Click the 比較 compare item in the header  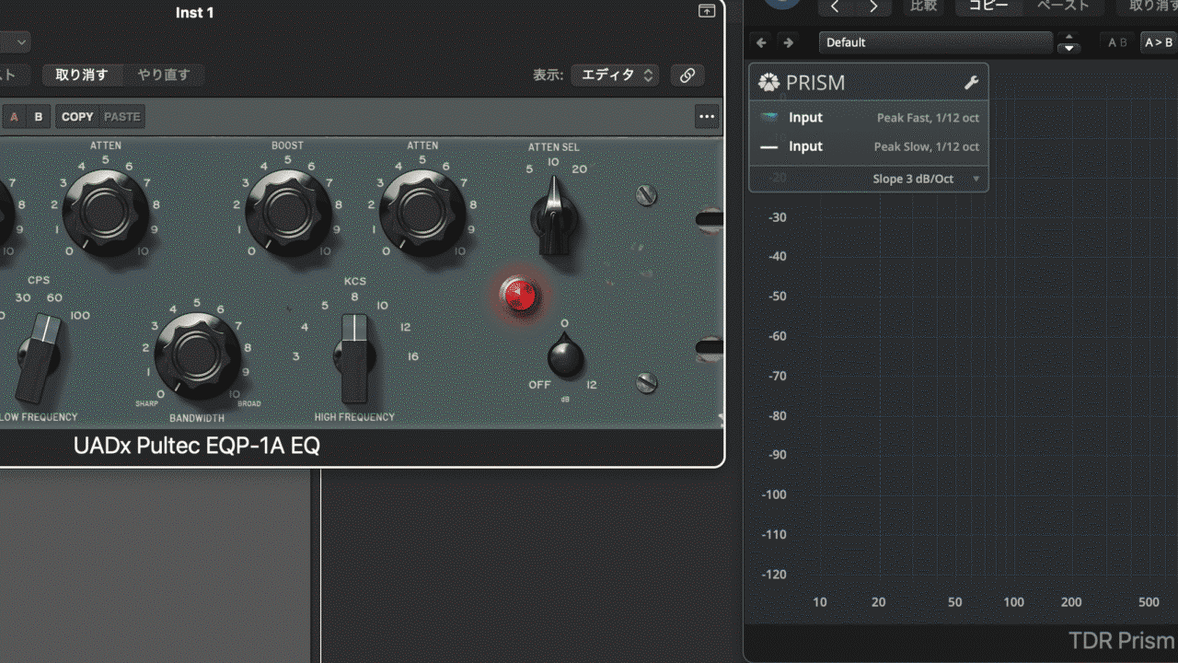923,6
